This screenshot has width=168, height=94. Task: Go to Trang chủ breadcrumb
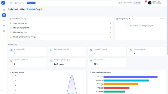pyautogui.click(x=20, y=3)
